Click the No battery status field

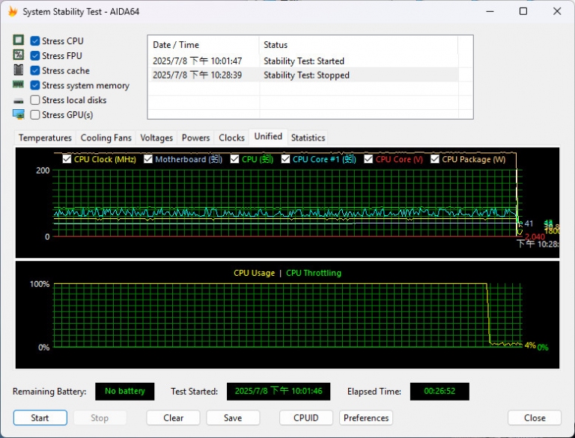(x=125, y=391)
